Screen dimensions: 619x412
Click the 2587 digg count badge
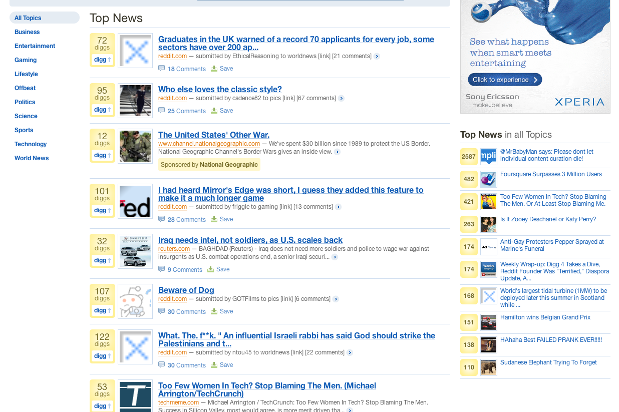click(469, 157)
